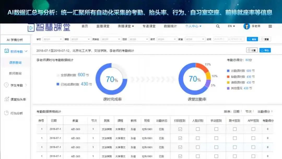Enable 人脸识别 checkbox in the first row
Screen dimensions: 282x159
(198, 129)
